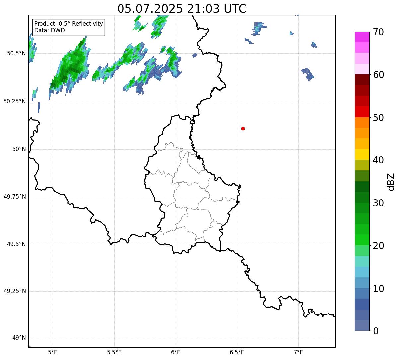The width and height of the screenshot is (399, 359).
Task: Click the colorbar tick label 60
Action: click(x=378, y=75)
